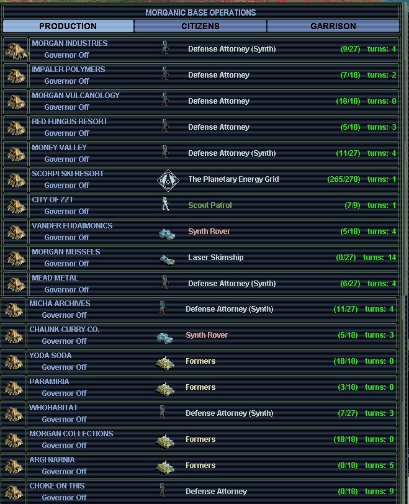Switch to the Citizens tab
The height and width of the screenshot is (504, 409).
click(200, 26)
